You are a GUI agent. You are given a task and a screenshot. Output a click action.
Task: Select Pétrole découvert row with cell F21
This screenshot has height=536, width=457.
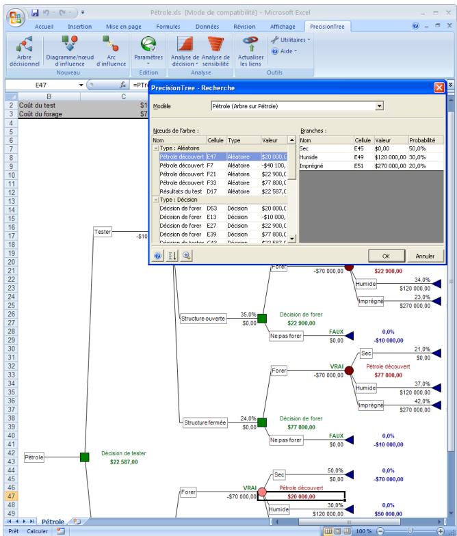coord(223,174)
